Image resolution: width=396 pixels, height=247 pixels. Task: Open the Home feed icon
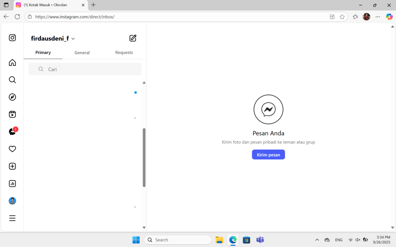click(12, 62)
